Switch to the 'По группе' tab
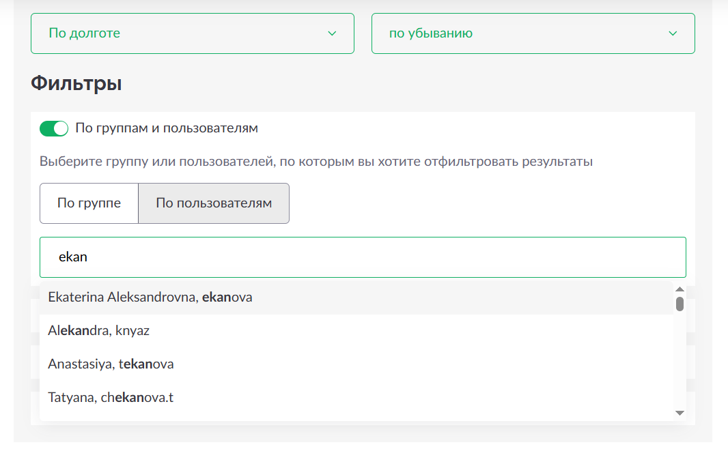 (x=89, y=203)
